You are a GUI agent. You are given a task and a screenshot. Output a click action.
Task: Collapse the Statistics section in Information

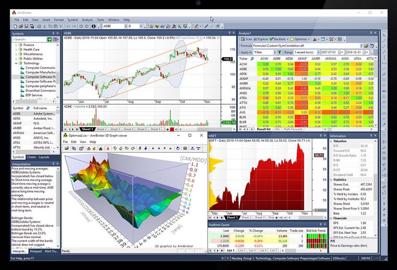tap(331, 180)
